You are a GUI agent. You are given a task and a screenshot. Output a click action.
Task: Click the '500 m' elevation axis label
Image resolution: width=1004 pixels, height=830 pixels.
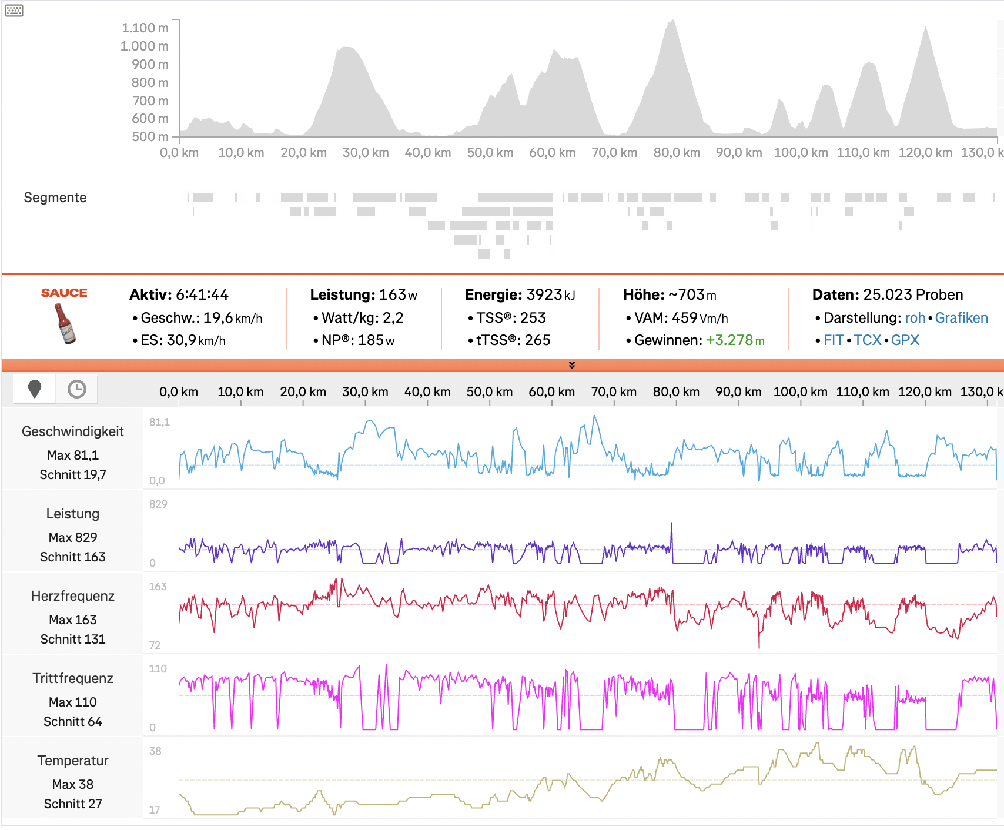pyautogui.click(x=150, y=136)
